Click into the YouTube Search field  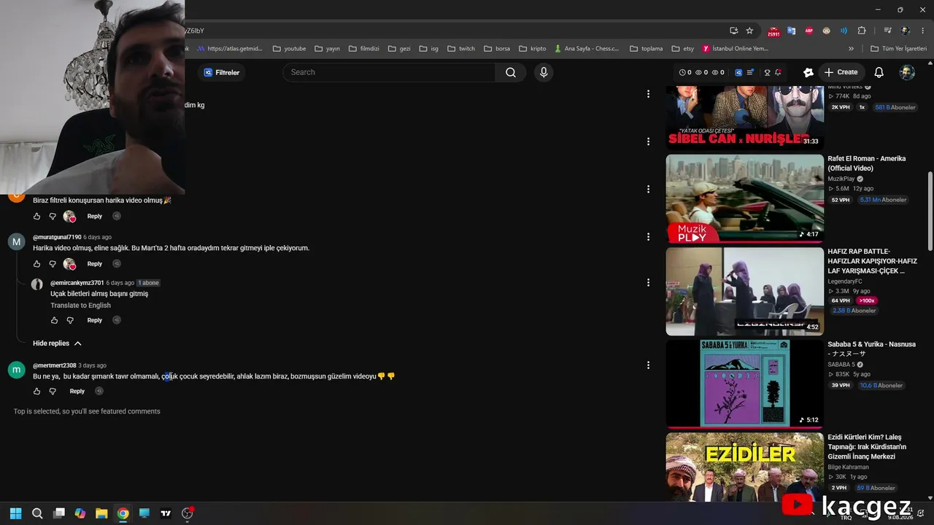(x=389, y=72)
